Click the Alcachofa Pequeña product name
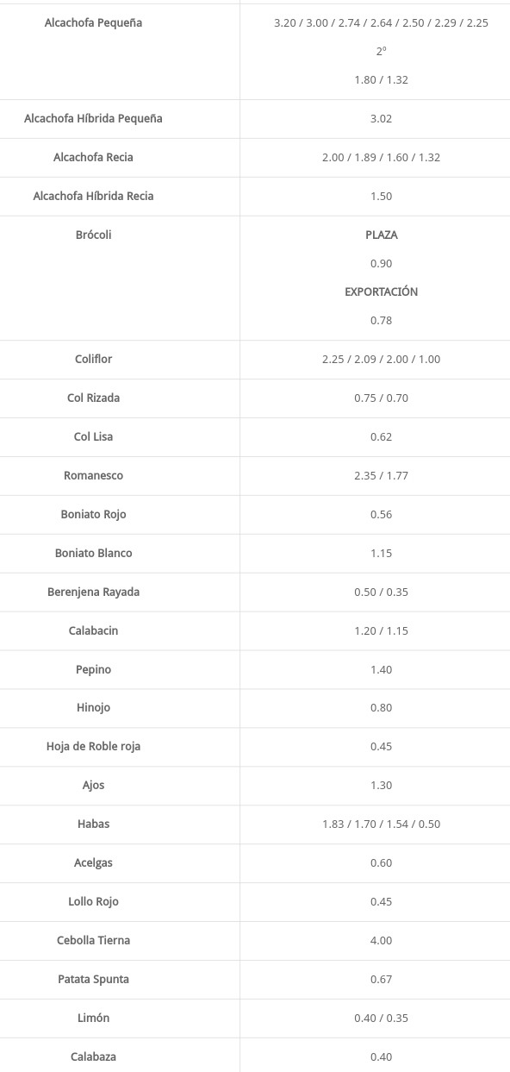The width and height of the screenshot is (510, 1072). tap(93, 23)
